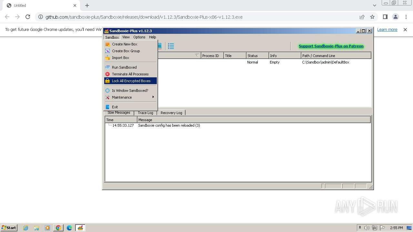Screen dimensions: 413x232
Task: Dismiss the Chrome update notification bar
Action: point(405,29)
